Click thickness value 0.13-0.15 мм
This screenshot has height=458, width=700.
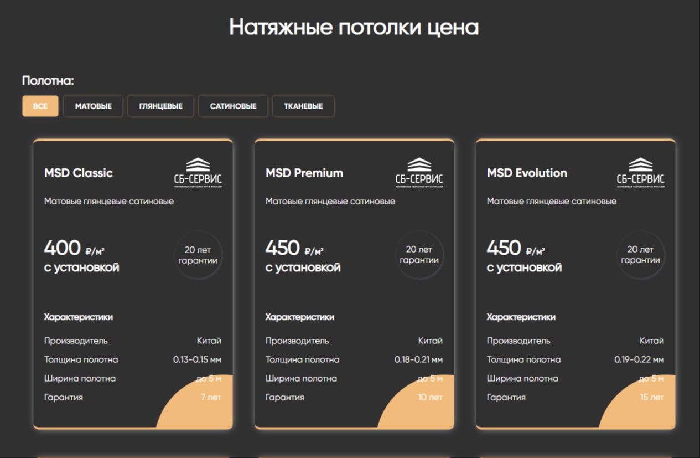point(197,359)
